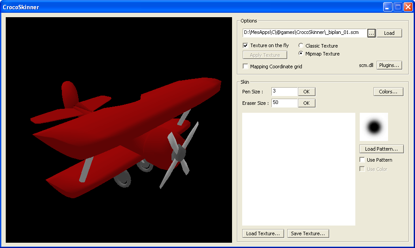This screenshot has height=248, width=415.
Task: Close the CrocoSkinner window
Action: (x=408, y=7)
